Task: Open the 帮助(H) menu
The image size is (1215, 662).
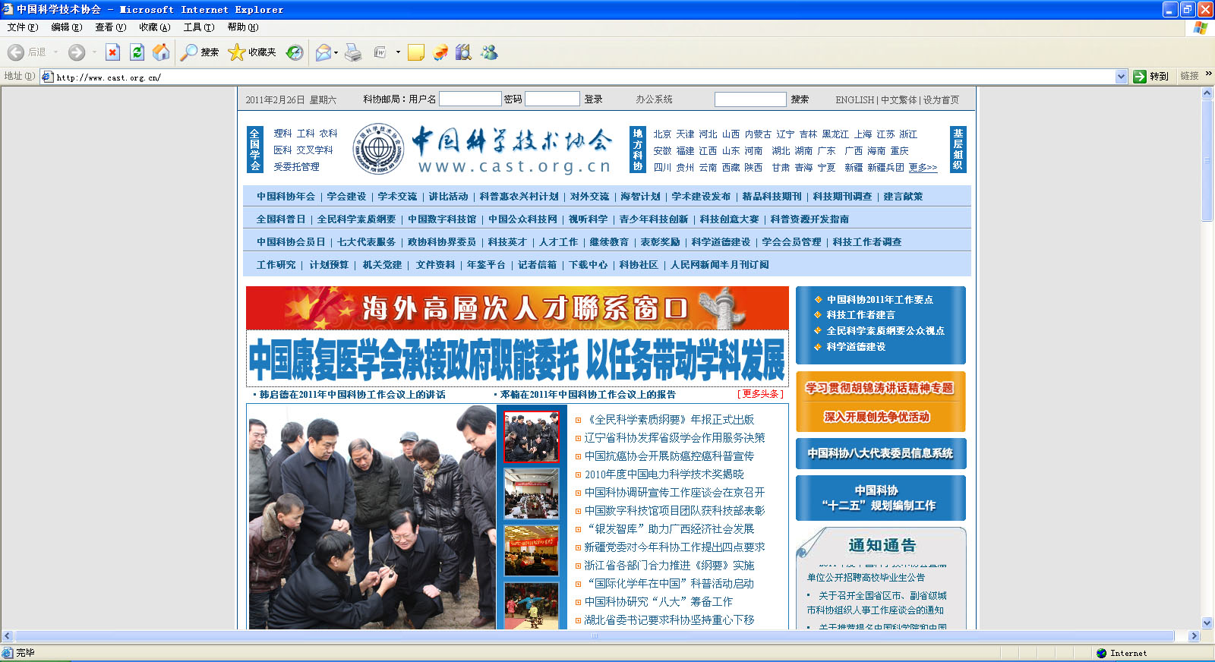Action: tap(243, 27)
